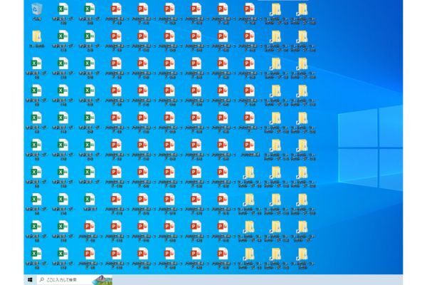Click the taskbar search input box
This screenshot has height=285, width=427.
click(x=74, y=279)
